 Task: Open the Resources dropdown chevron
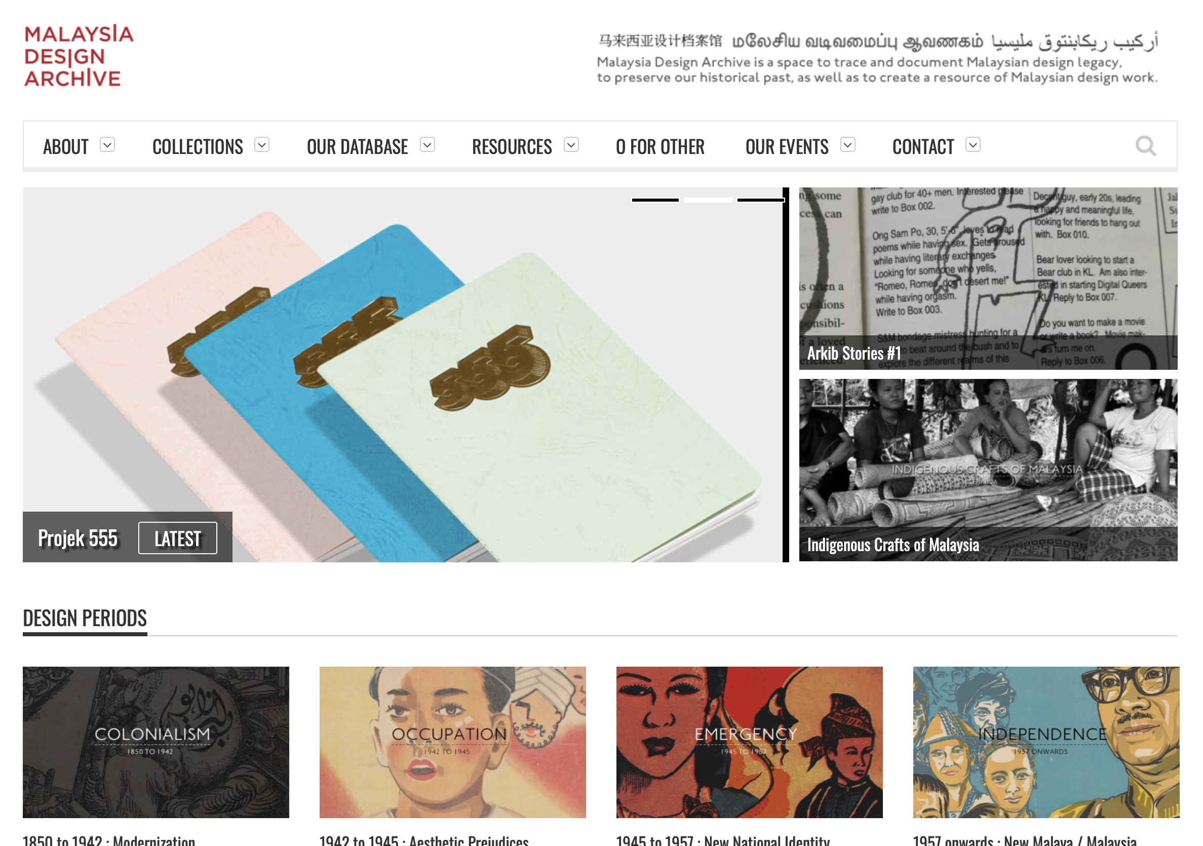(x=571, y=145)
